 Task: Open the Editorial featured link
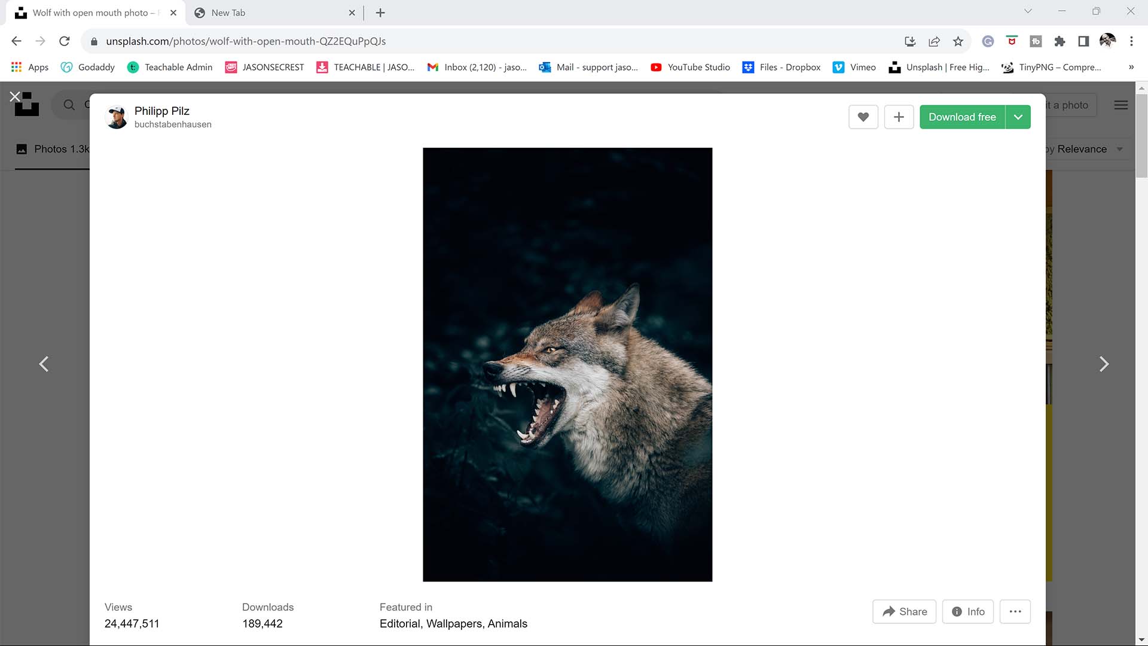pos(401,623)
